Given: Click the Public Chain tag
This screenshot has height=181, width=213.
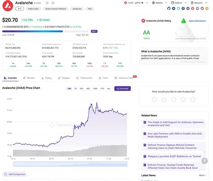Looking at the screenshot, I should pos(33,9).
